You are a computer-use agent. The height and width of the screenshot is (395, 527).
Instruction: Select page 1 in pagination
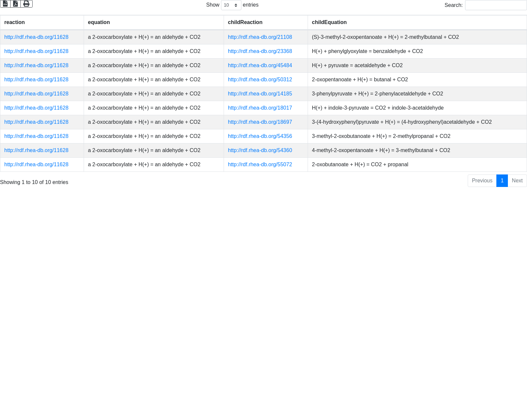[502, 181]
